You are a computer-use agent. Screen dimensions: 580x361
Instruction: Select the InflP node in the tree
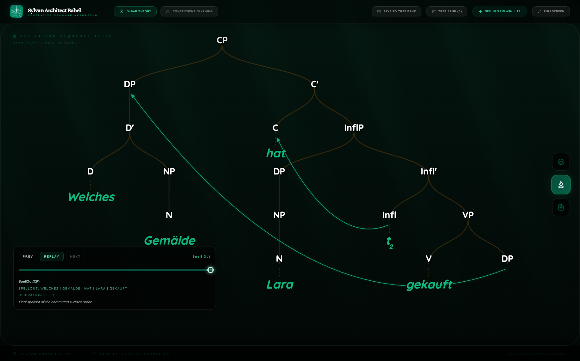pos(354,128)
